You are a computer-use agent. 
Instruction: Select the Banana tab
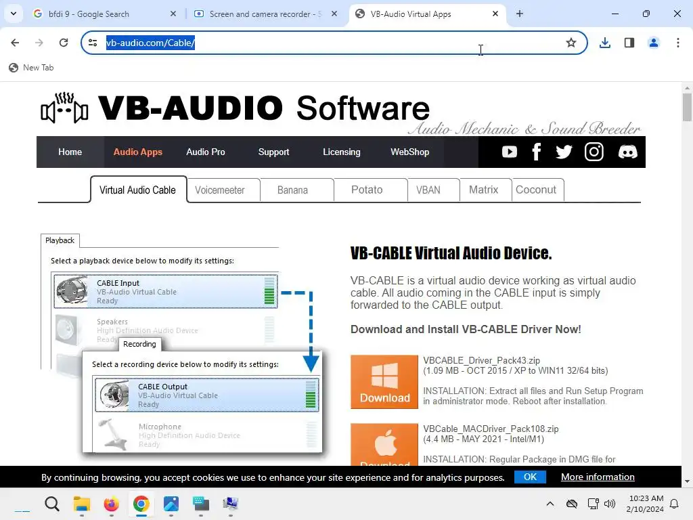[x=296, y=190]
